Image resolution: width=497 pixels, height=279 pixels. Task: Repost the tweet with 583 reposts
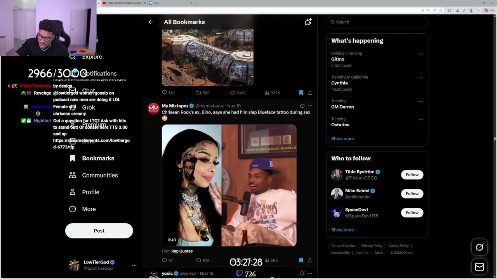pyautogui.click(x=202, y=93)
